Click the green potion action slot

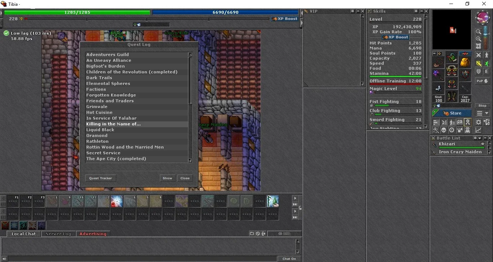(x=273, y=201)
